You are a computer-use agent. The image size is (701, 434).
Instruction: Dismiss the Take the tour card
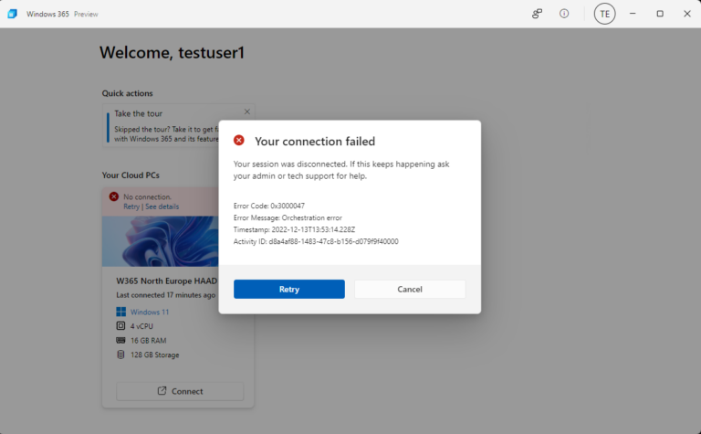(246, 111)
